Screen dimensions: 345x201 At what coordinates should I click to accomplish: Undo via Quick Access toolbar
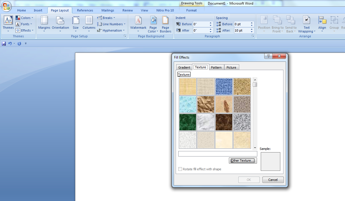(x=10, y=44)
